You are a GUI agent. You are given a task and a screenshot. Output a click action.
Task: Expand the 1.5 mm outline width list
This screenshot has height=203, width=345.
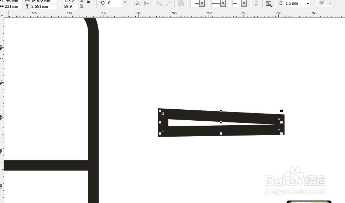(308, 3)
